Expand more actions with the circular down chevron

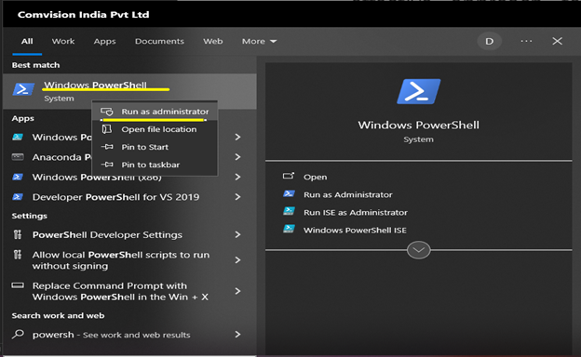point(418,250)
